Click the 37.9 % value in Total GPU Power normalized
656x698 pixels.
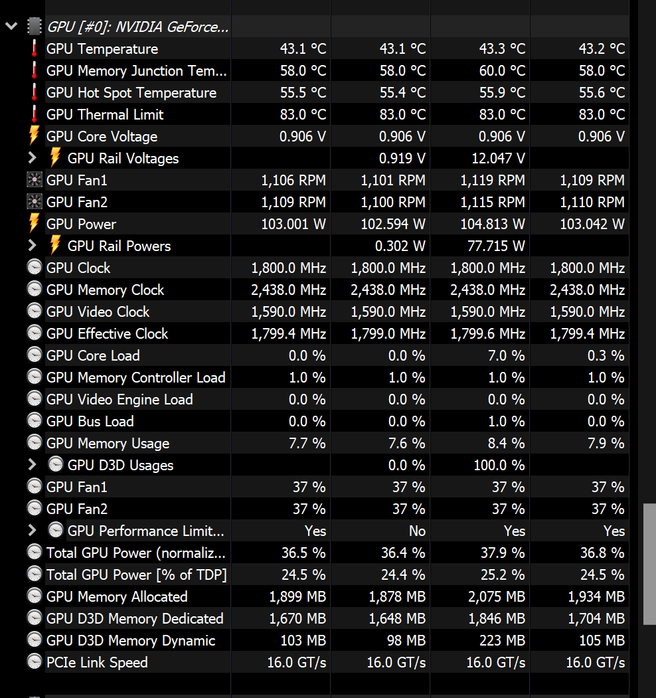503,553
